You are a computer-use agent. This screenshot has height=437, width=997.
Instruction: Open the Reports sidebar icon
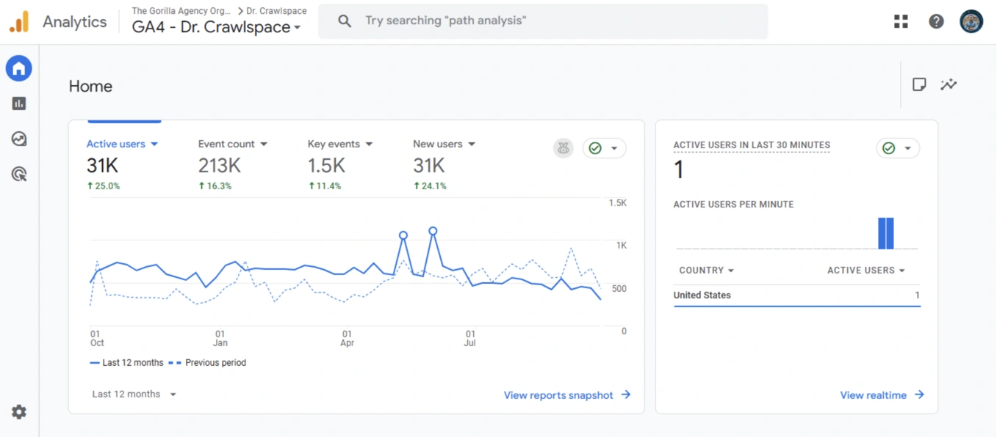tap(19, 103)
